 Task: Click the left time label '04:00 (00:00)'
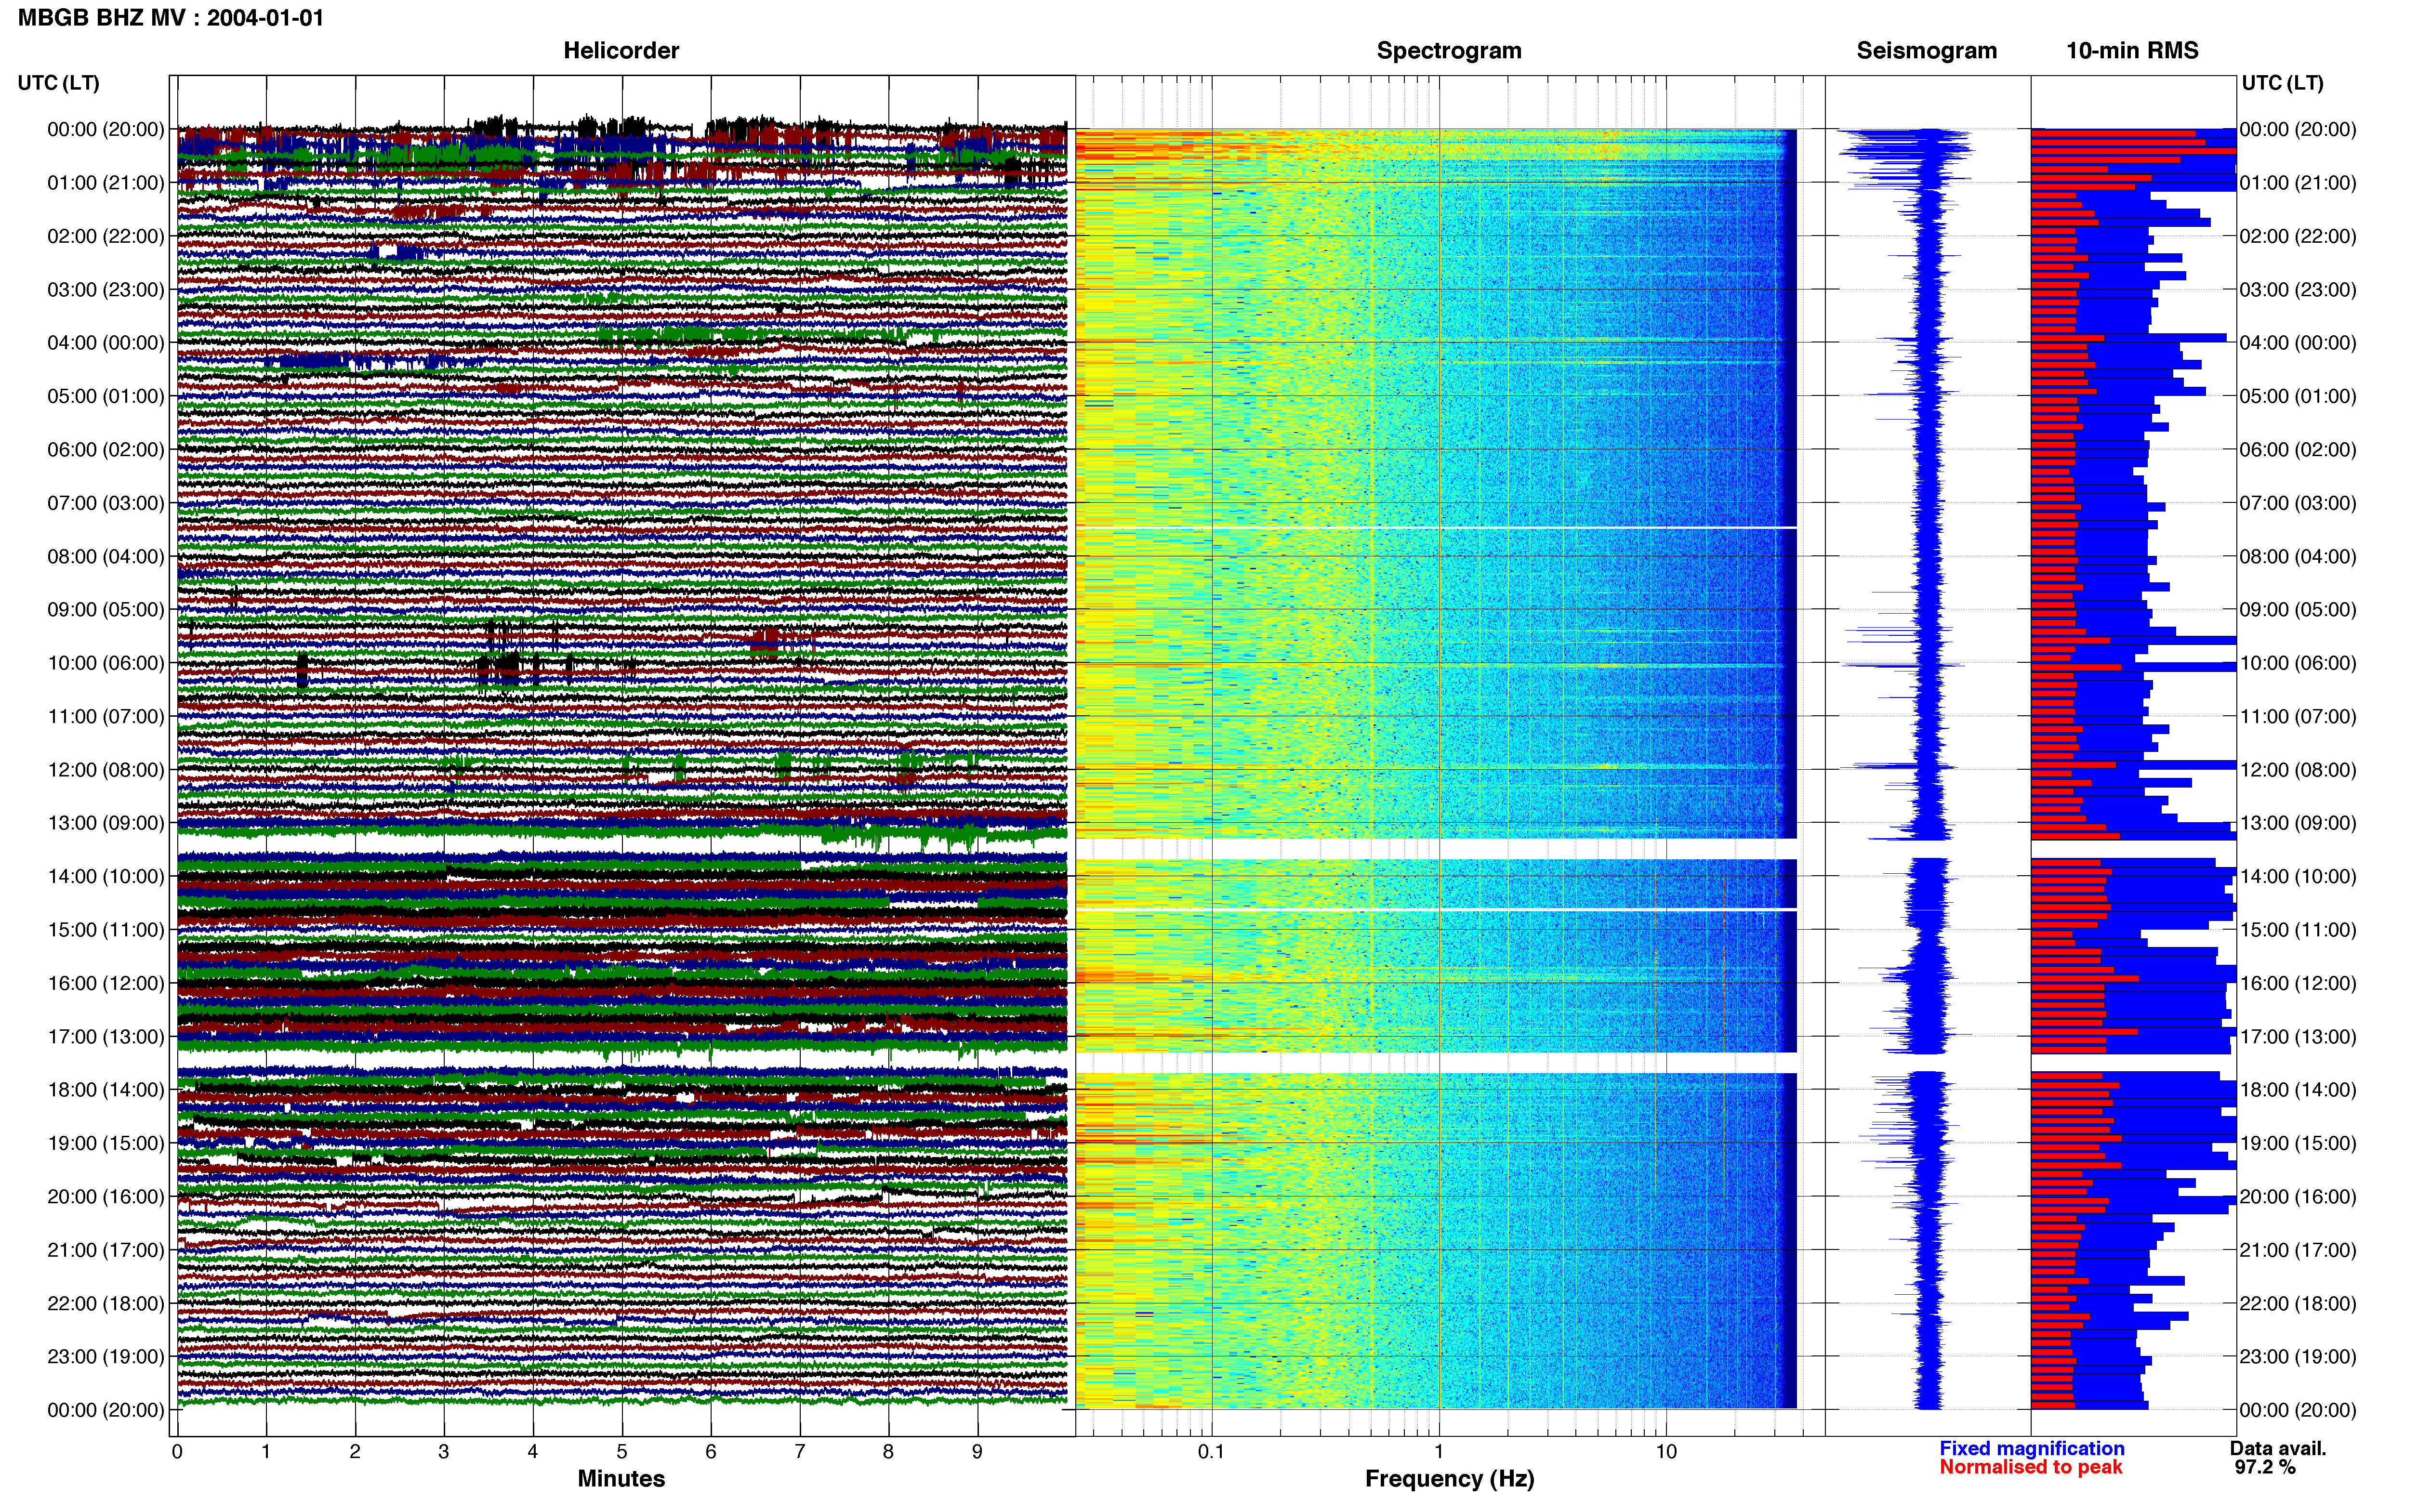[x=106, y=343]
